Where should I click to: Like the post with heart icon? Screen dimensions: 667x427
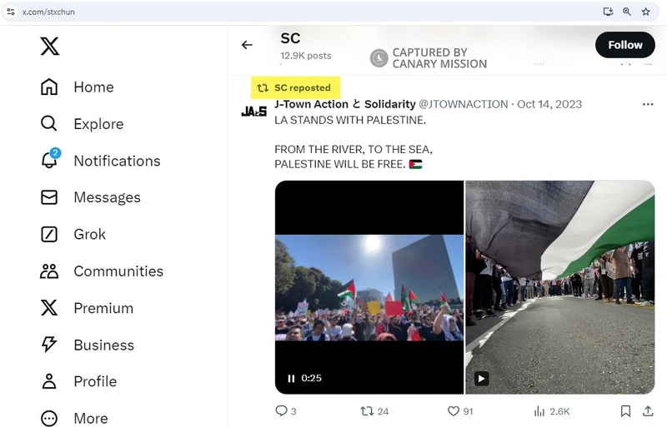click(454, 410)
